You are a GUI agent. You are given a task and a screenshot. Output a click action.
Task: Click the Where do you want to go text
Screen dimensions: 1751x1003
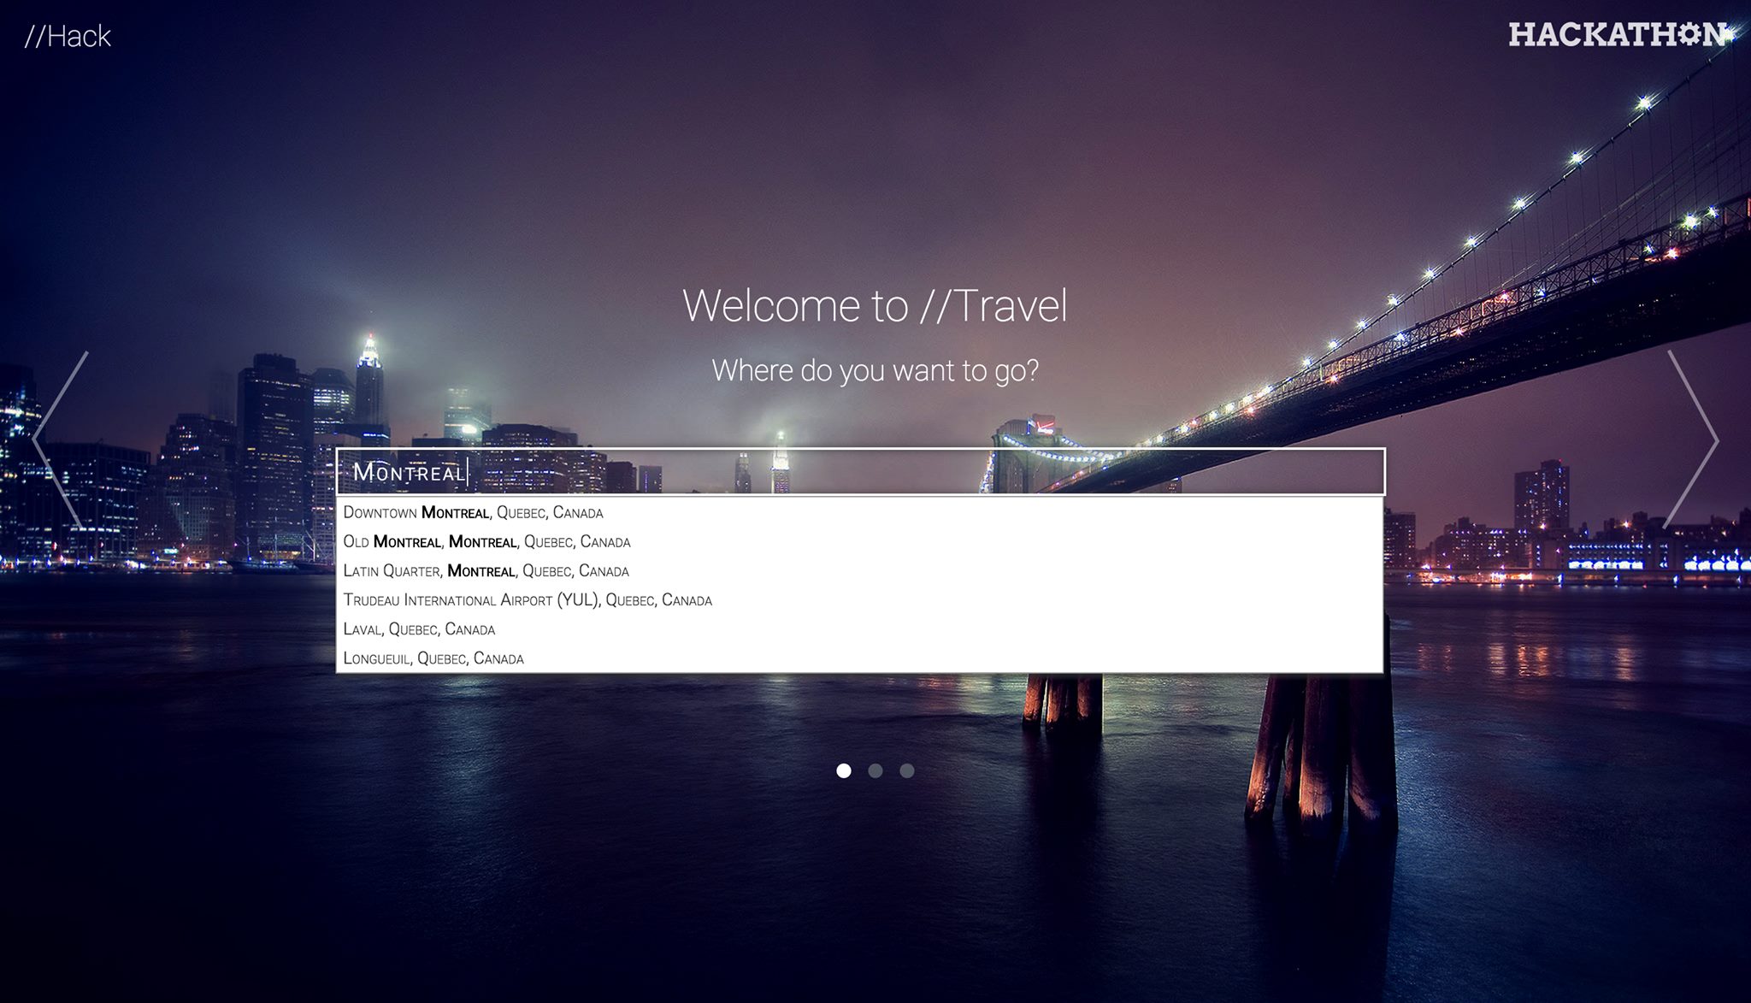[x=875, y=371]
